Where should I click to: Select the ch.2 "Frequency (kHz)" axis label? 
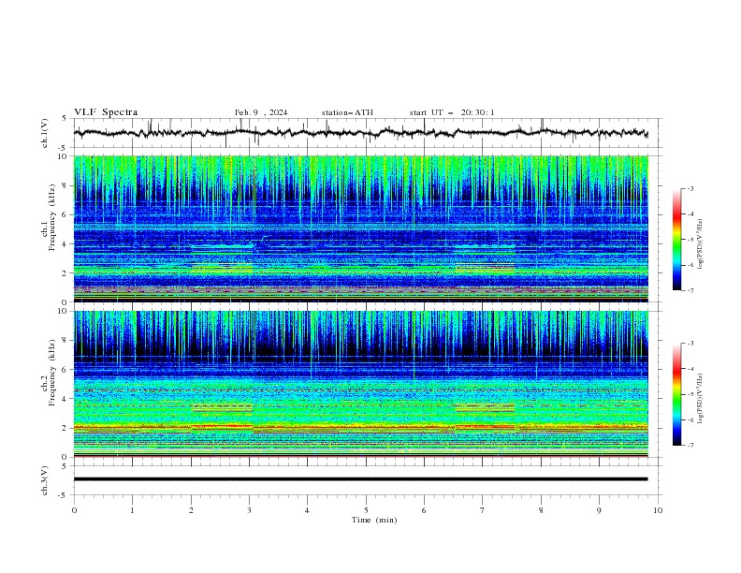(52, 372)
